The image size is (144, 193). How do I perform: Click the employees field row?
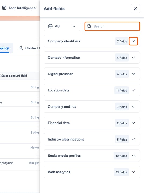point(20,163)
